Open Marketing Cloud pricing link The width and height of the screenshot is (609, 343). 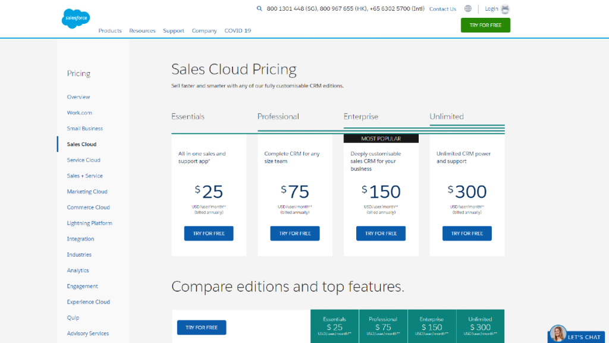pos(87,191)
